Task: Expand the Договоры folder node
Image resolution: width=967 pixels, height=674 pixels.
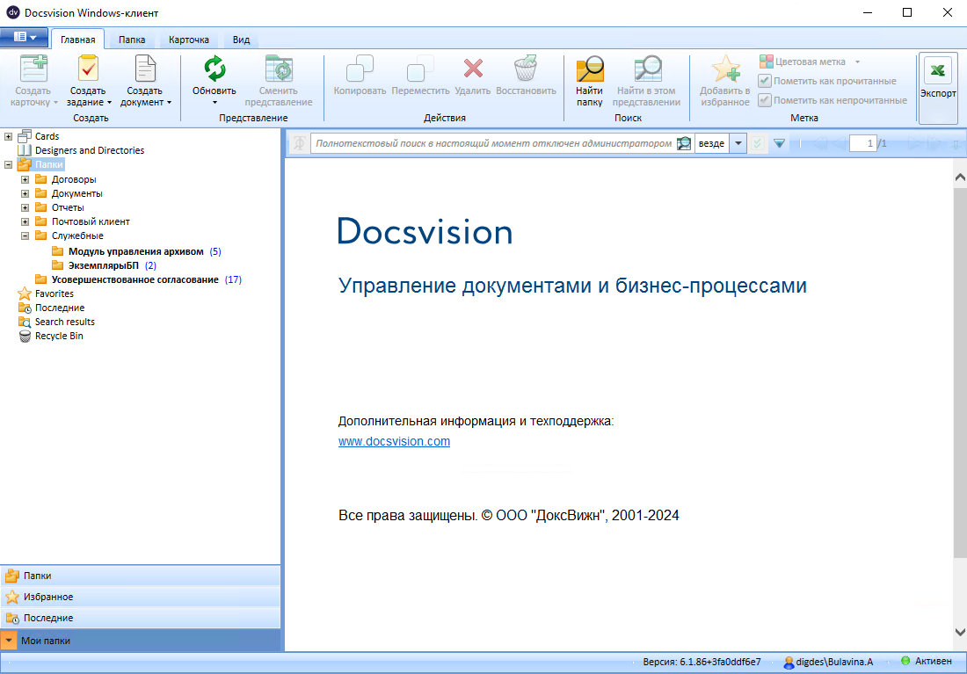Action: pos(25,179)
